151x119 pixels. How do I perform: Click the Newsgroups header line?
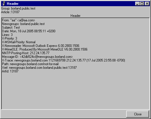click(x=23, y=24)
